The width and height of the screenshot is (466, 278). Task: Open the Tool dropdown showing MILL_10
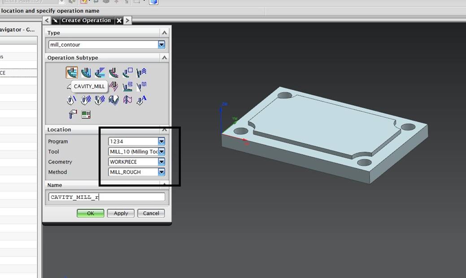(x=161, y=152)
